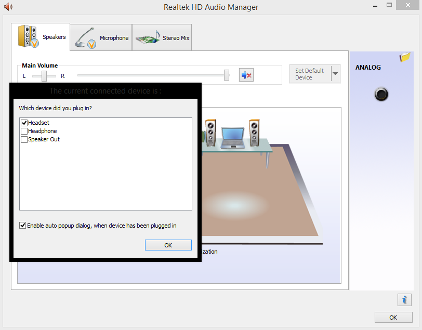Image resolution: width=422 pixels, height=330 pixels.
Task: Click the laptop in the room illustration
Action: pyautogui.click(x=232, y=138)
